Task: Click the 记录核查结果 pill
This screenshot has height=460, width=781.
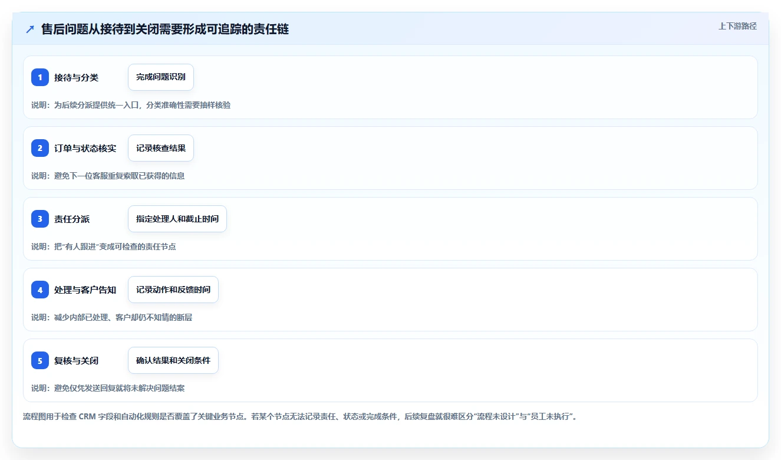Action: 161,148
